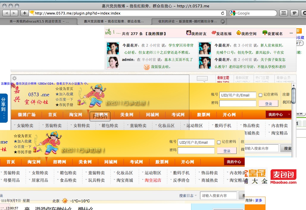
Task: Select the 最新主题 NEW TOPIC tab
Action: [x=223, y=79]
